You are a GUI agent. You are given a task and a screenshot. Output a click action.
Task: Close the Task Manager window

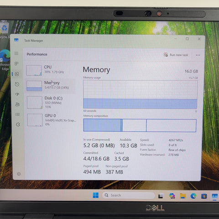(199, 39)
